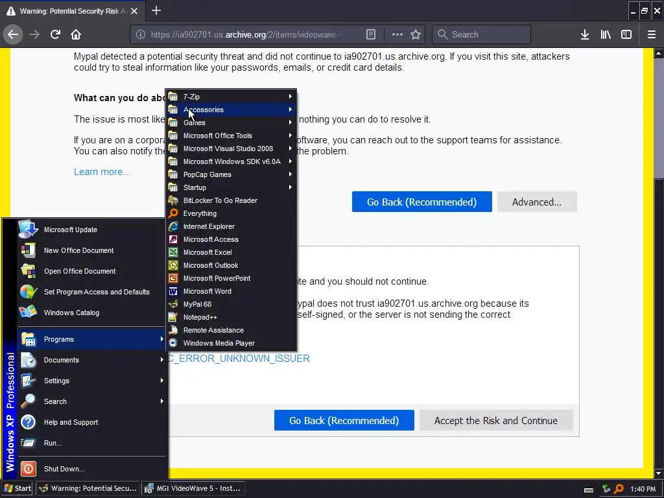Click Accept the Risk and Continue

point(496,420)
